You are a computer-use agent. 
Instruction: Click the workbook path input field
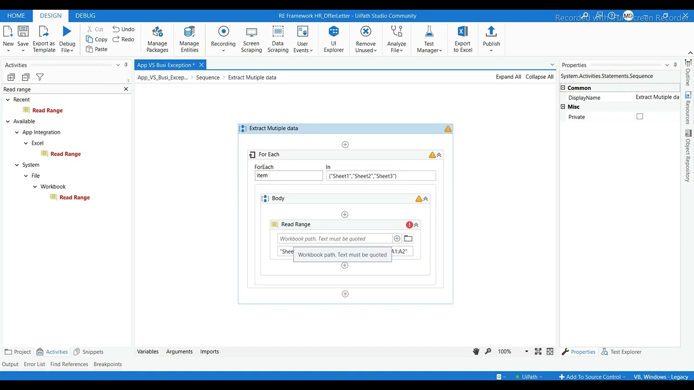pos(335,238)
